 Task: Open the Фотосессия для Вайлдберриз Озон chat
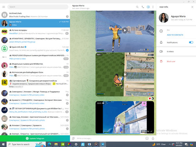[x=35, y=74]
